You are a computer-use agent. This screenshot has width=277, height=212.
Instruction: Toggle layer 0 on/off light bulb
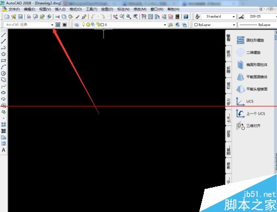pos(84,24)
